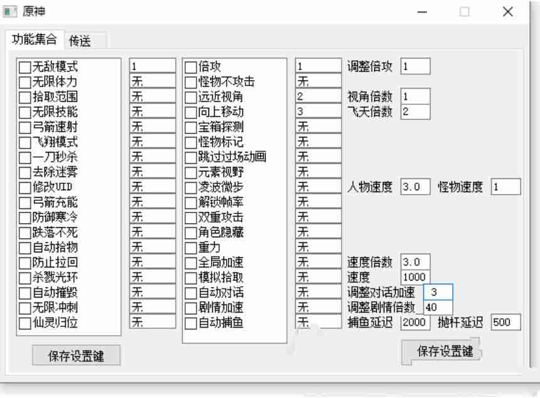Check the 跌落不死 box
The image size is (540, 398).
pos(24,233)
